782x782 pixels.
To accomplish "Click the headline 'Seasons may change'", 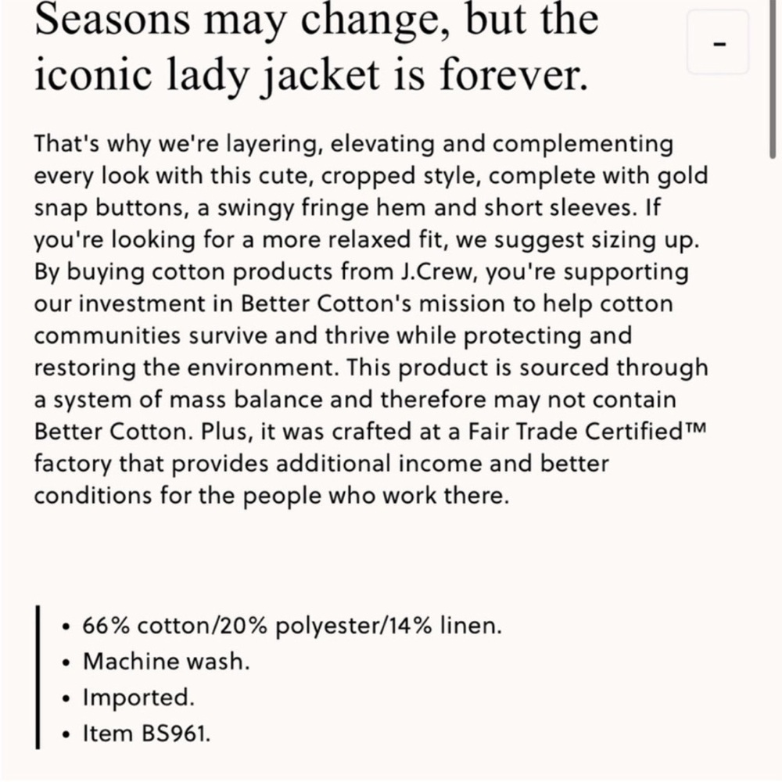I will pos(242,20).
